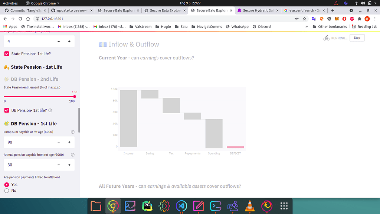Click the help icon beside Lump sum payable
This screenshot has height=214, width=380.
click(x=73, y=132)
